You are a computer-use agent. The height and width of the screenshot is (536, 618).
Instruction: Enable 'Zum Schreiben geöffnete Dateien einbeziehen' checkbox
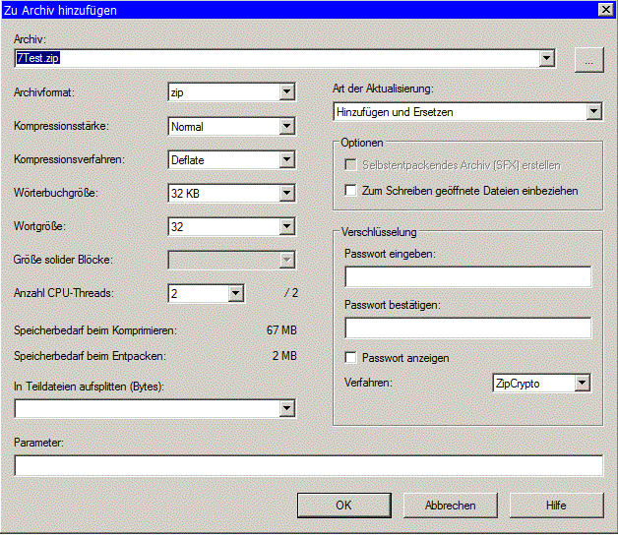pos(350,191)
